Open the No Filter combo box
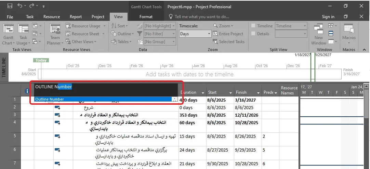The image size is (370, 169). click(x=160, y=34)
